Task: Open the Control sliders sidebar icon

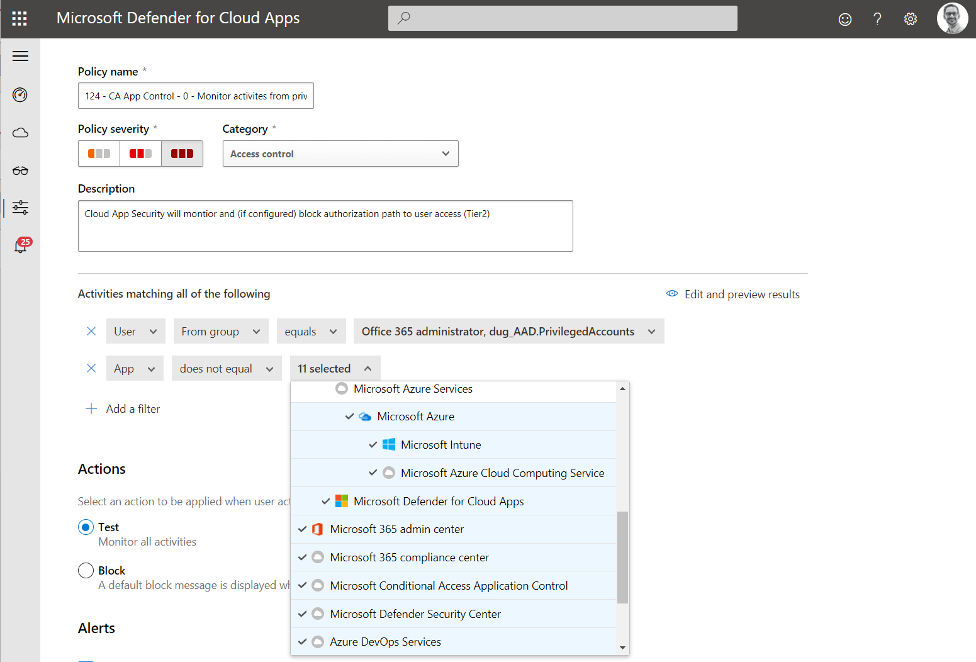Action: [x=20, y=207]
